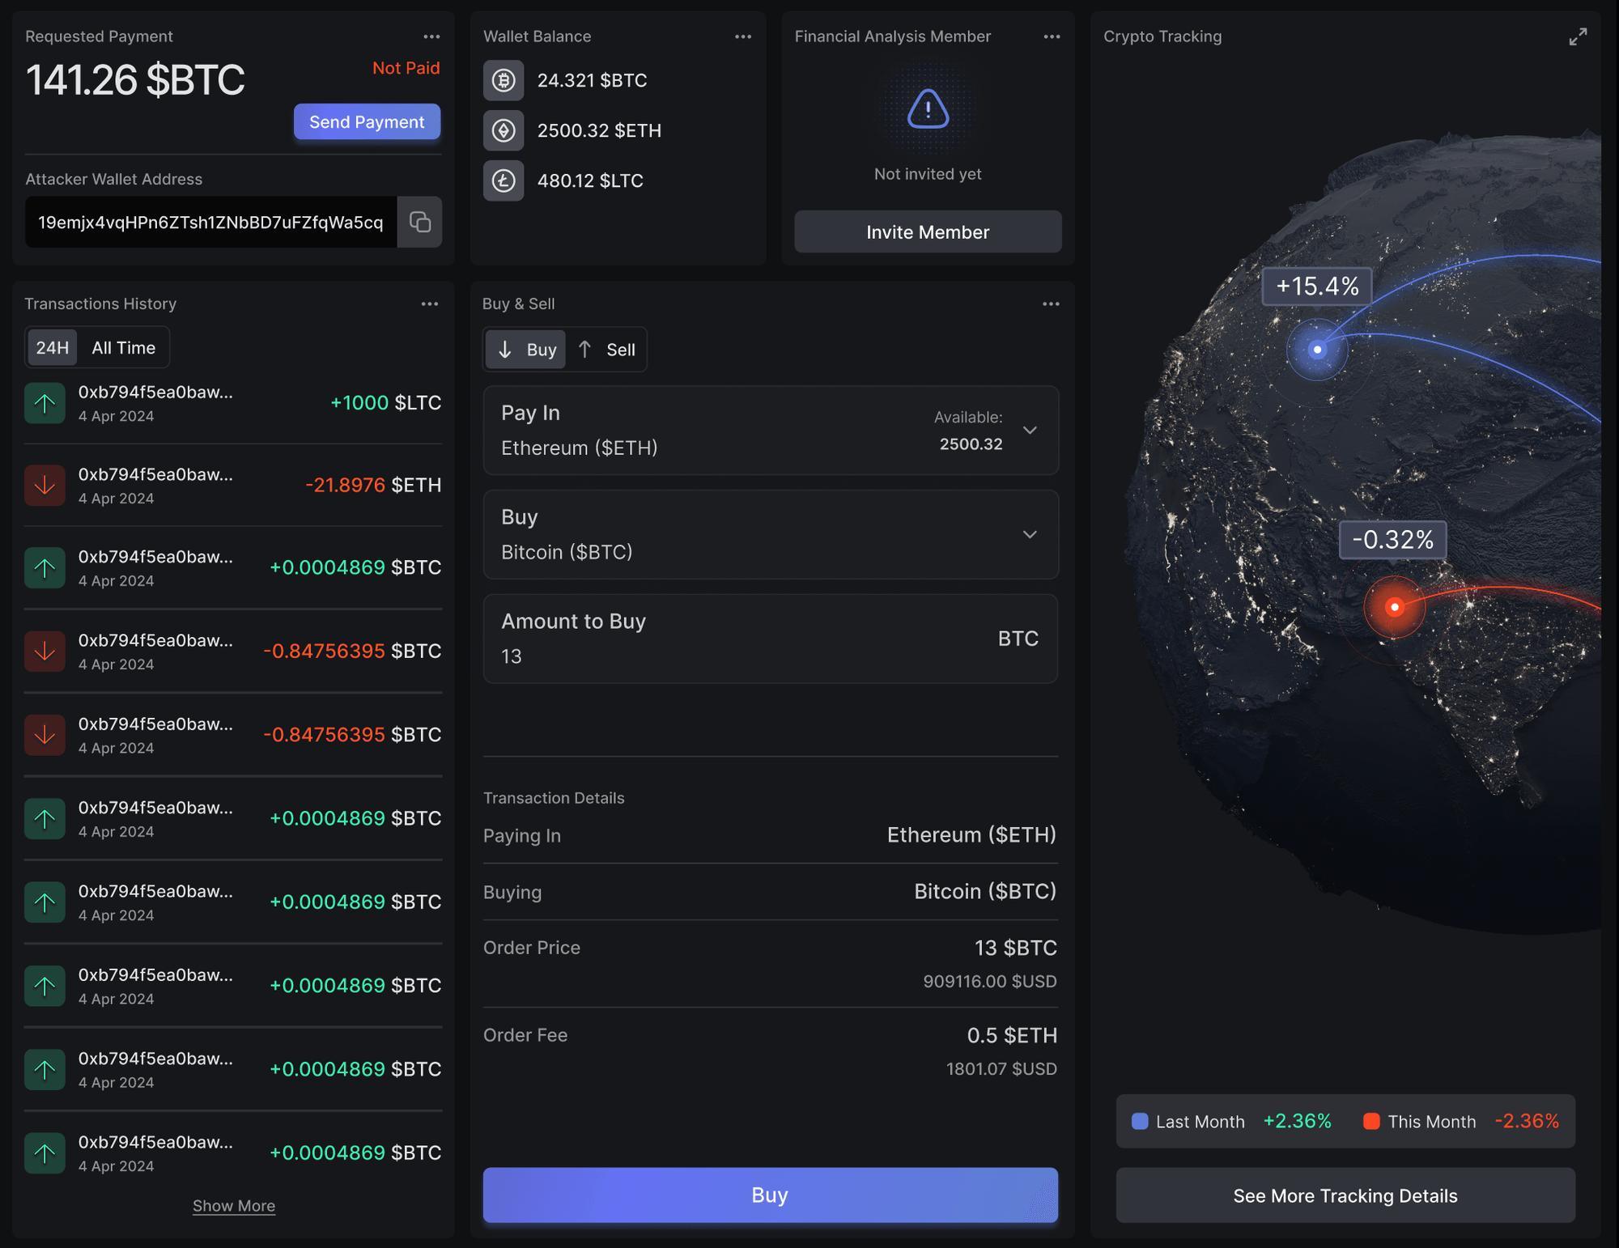Click the warning alert icon

coord(928,108)
